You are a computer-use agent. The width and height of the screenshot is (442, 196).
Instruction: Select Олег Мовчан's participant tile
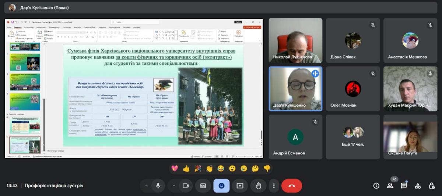pos(353,89)
